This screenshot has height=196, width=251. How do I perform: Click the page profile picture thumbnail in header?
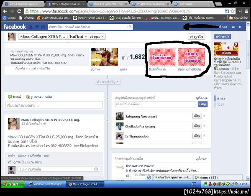click(12, 37)
